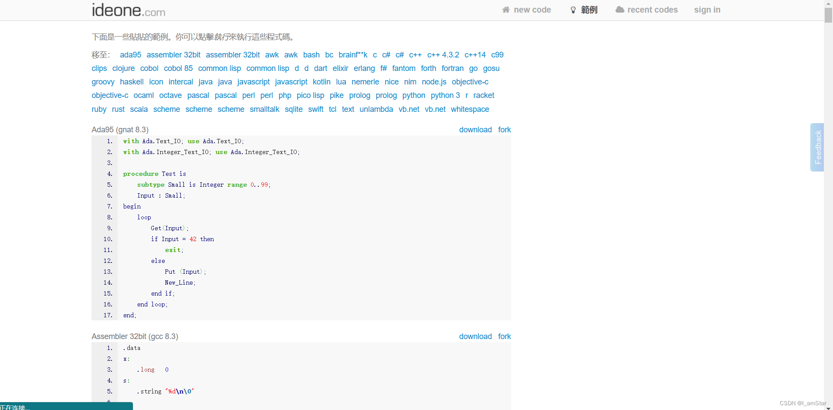Viewport: 833px width, 410px height.
Task: Jump to the c++ 4.3.2 sample
Action: (443, 55)
